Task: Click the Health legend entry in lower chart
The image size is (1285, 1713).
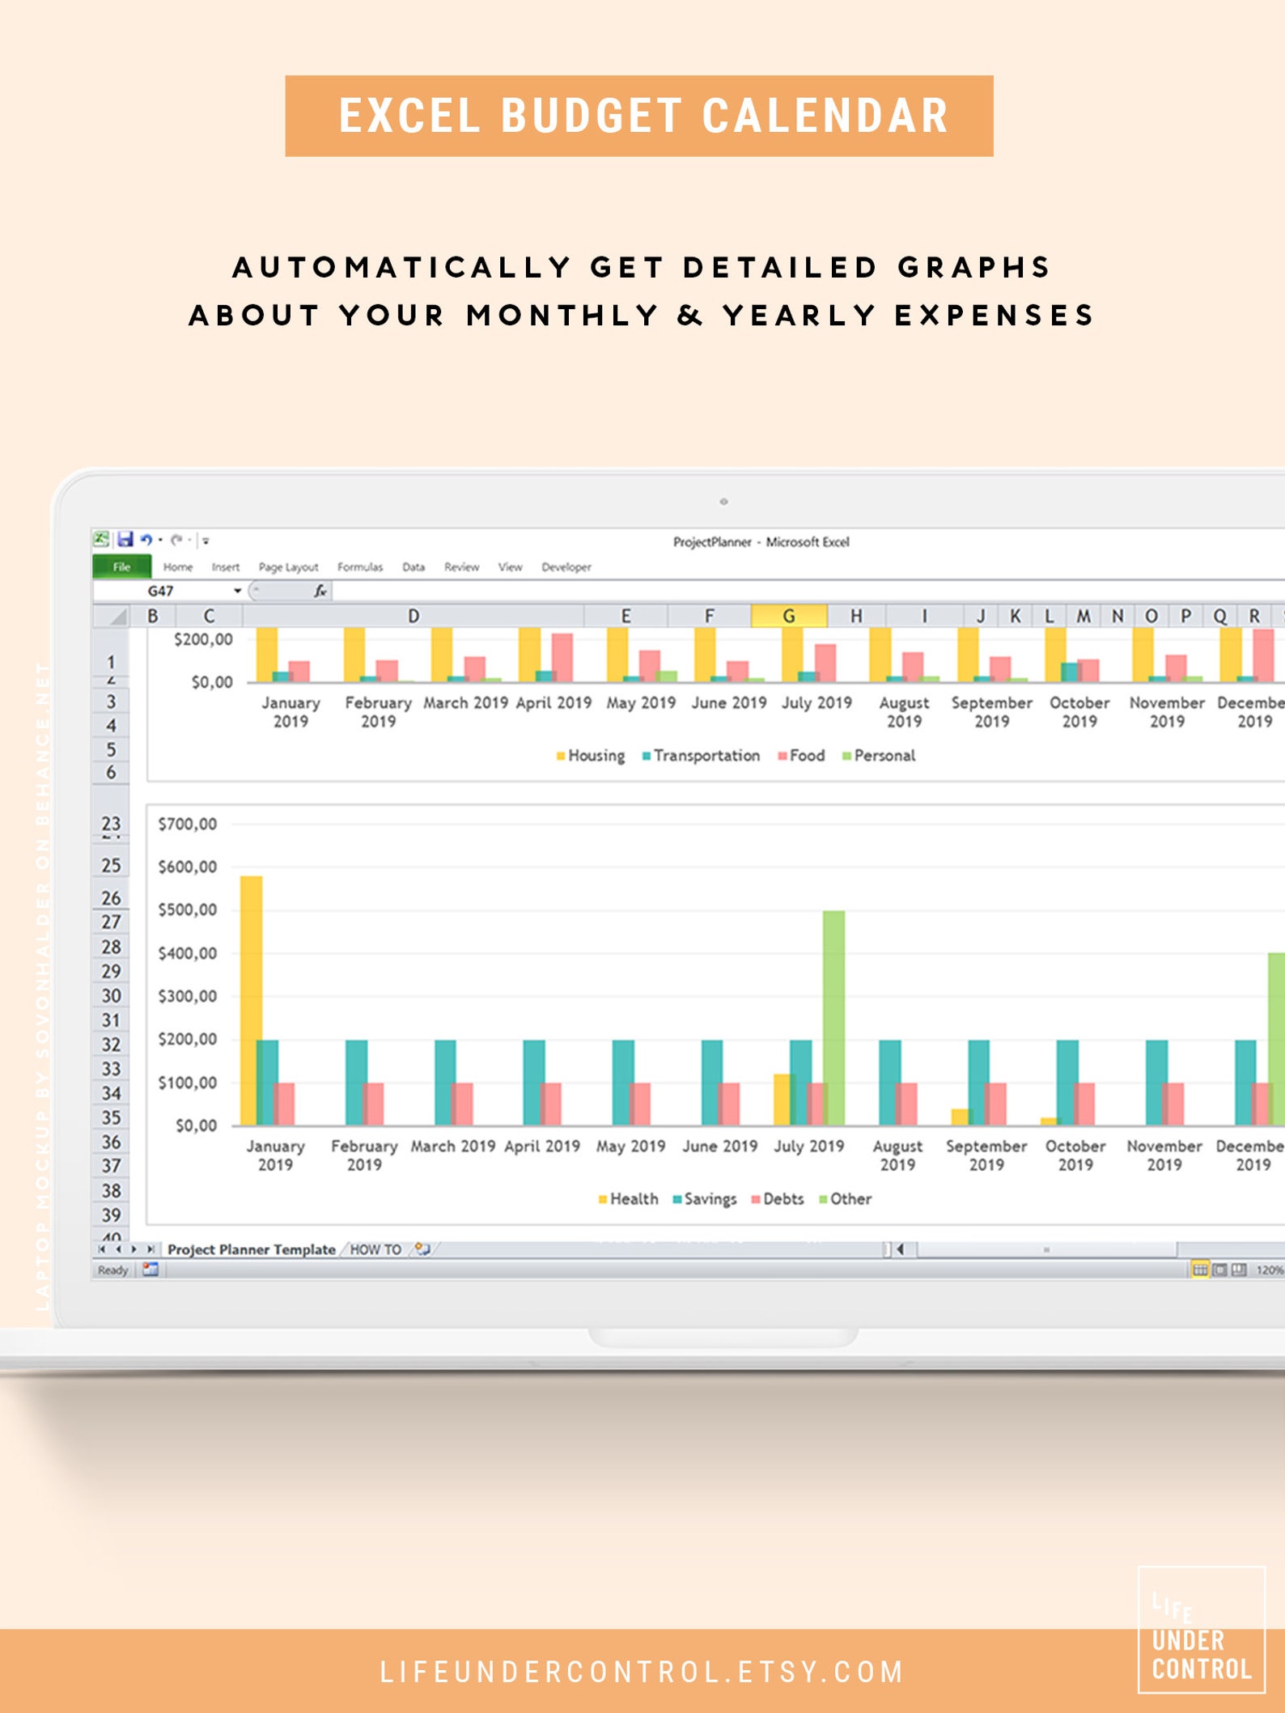Action: [x=628, y=1199]
